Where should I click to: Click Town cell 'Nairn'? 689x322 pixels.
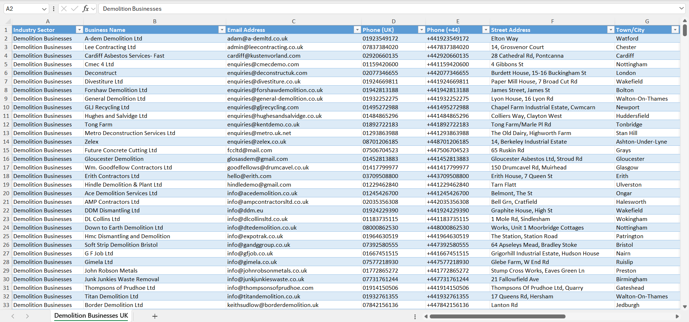pyautogui.click(x=647, y=253)
